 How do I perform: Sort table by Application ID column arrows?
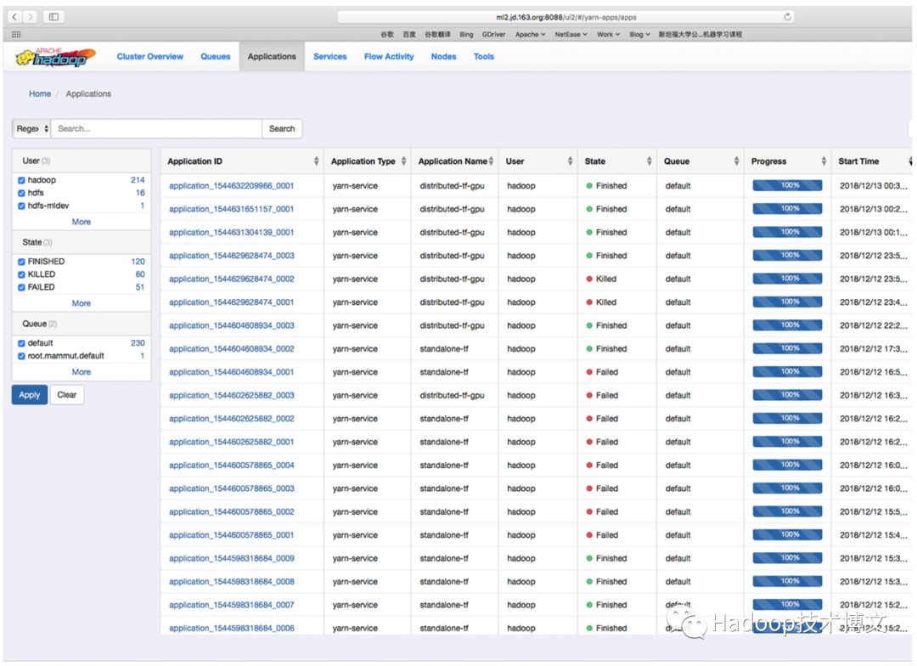pos(316,161)
